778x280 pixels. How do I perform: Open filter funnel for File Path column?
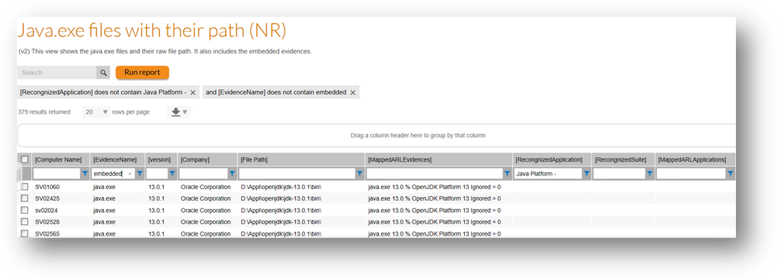tap(360, 174)
